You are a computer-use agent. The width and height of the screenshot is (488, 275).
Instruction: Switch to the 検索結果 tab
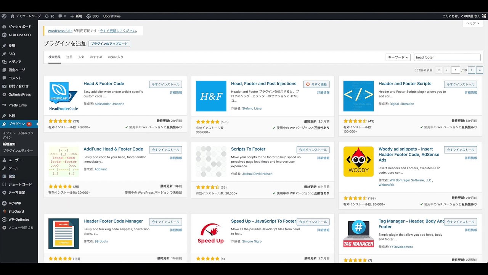click(55, 57)
